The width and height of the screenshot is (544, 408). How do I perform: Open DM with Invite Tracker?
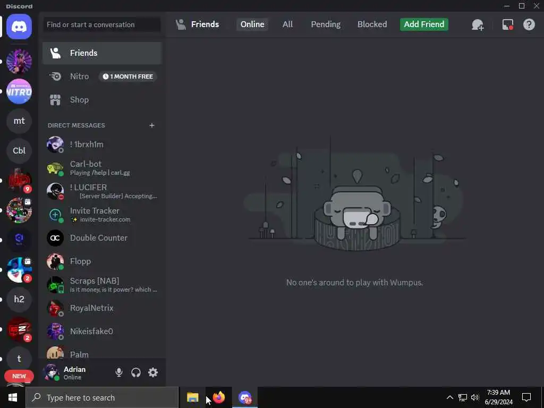pos(102,215)
